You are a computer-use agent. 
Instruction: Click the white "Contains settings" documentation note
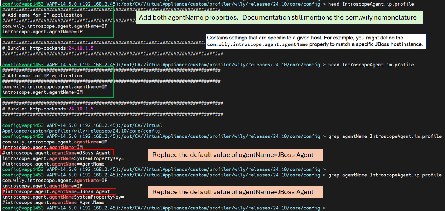click(315, 41)
